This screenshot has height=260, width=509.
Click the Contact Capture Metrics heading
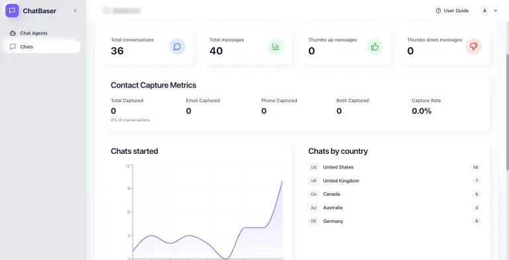[x=154, y=85]
